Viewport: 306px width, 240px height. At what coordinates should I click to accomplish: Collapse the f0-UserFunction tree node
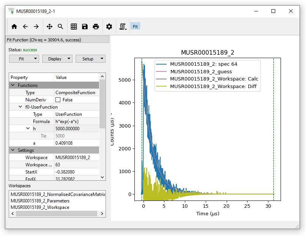(21, 107)
